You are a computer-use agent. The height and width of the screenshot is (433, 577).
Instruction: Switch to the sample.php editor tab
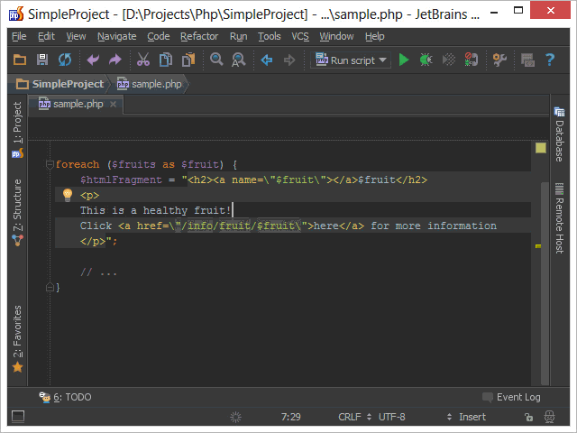click(77, 105)
